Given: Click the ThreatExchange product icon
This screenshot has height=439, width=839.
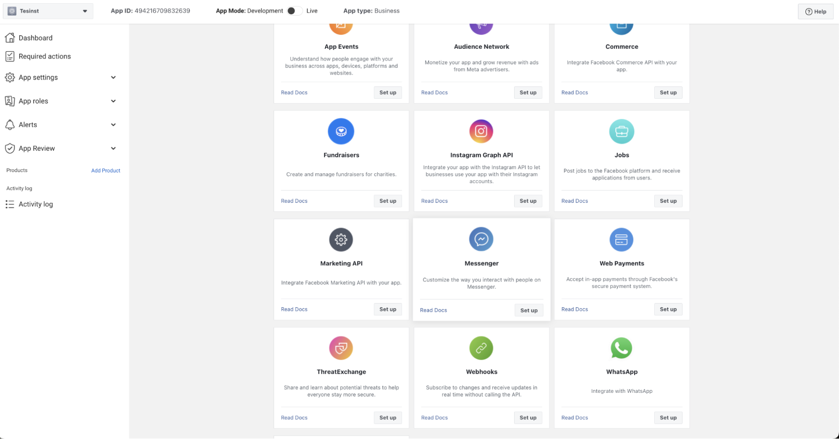Looking at the screenshot, I should click(341, 348).
